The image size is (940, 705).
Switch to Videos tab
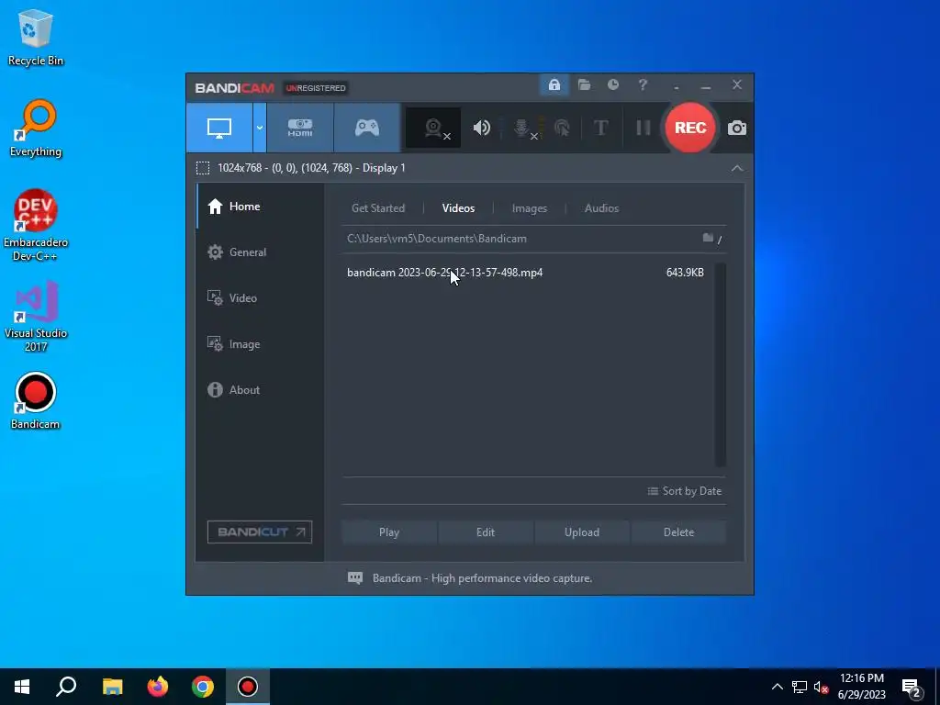(x=459, y=208)
